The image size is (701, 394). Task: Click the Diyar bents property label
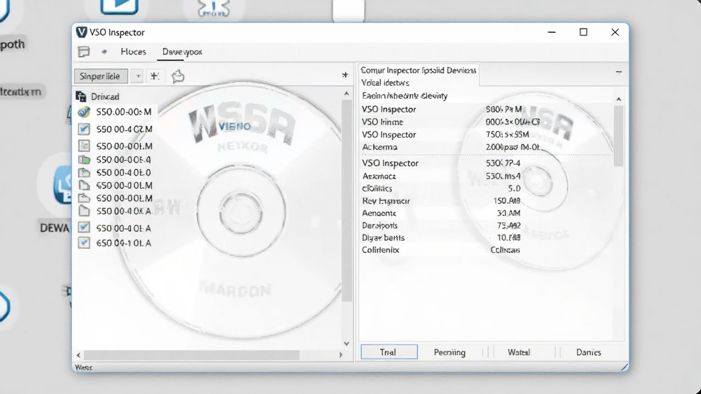coord(383,237)
